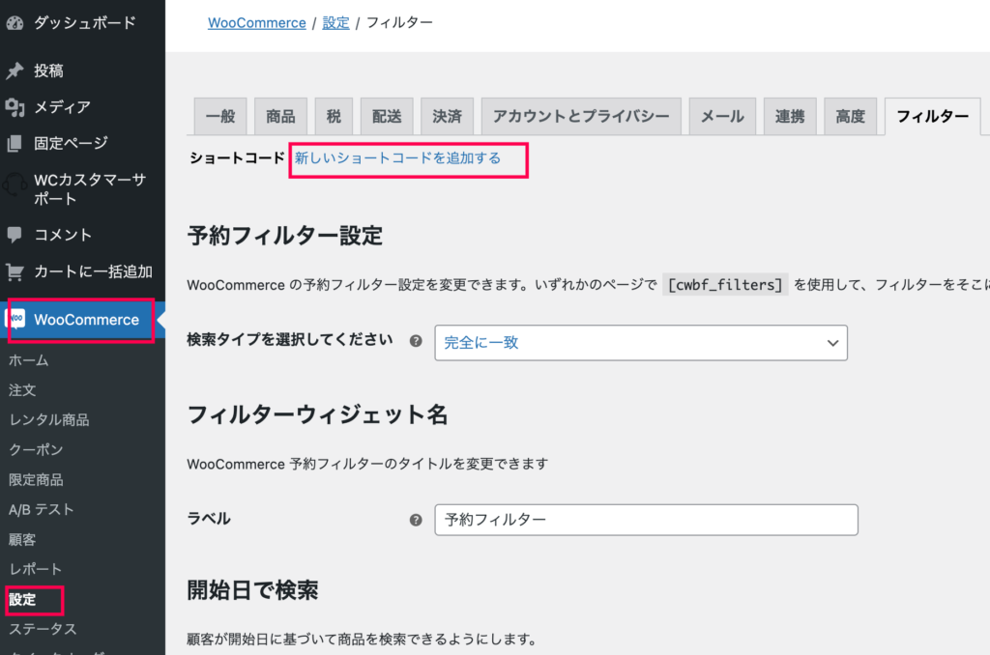Select the 決済 settings tab

coord(448,117)
